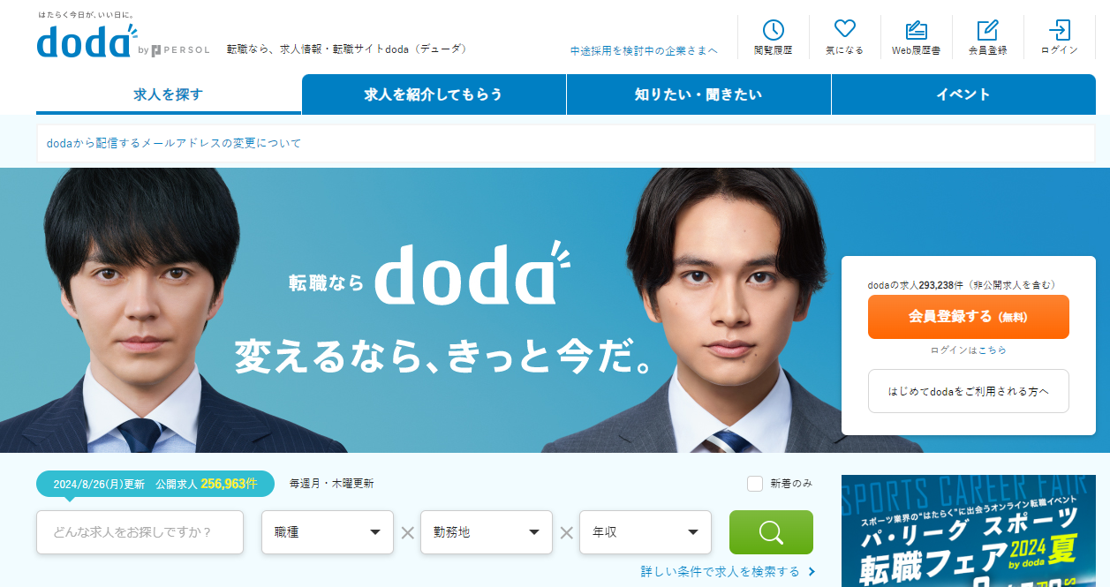Image resolution: width=1110 pixels, height=587 pixels.
Task: Open the イベント tab
Action: point(963,94)
